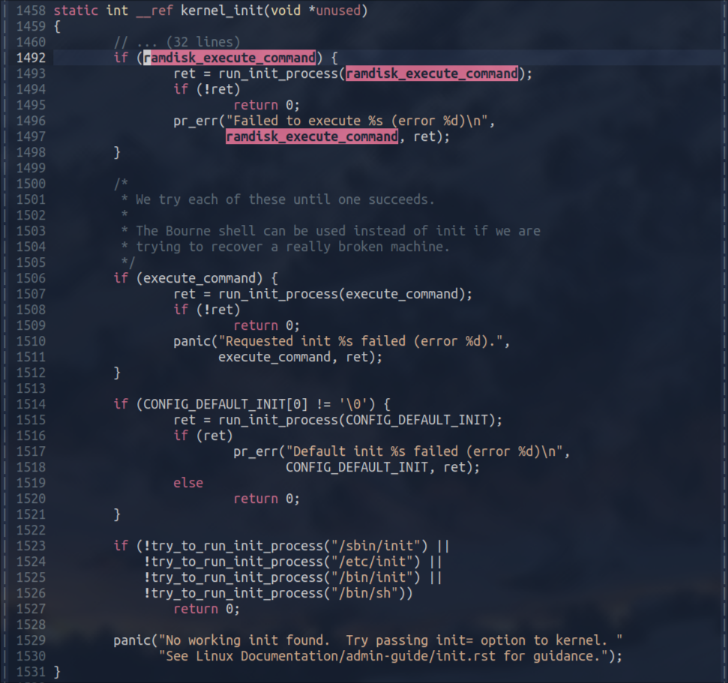This screenshot has height=683, width=728.
Task: Place cursor on kernel_init function name
Action: coord(202,10)
